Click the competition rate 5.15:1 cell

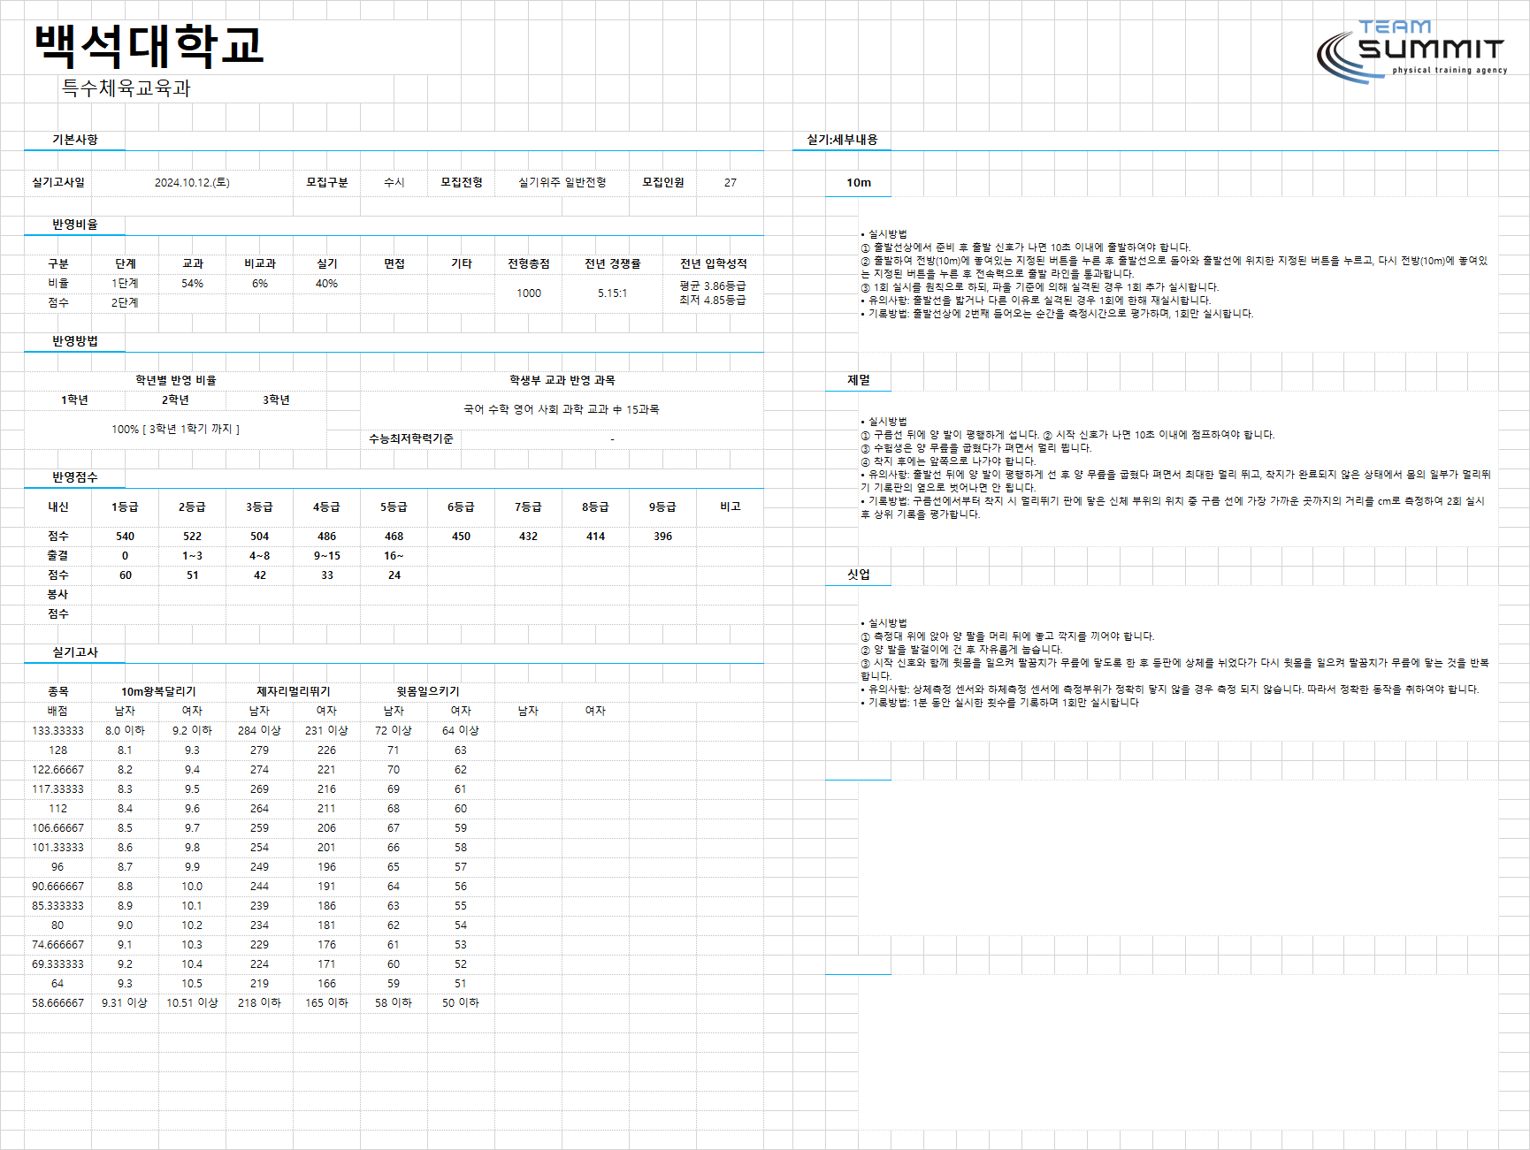(612, 293)
